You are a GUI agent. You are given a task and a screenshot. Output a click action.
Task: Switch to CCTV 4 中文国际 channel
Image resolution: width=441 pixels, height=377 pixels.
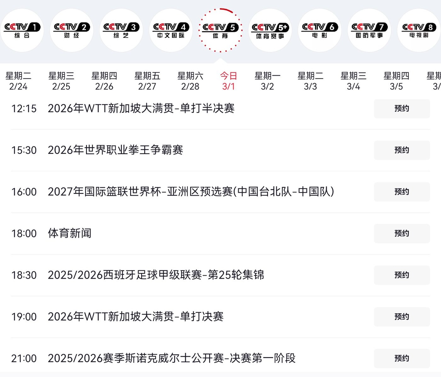point(171,30)
